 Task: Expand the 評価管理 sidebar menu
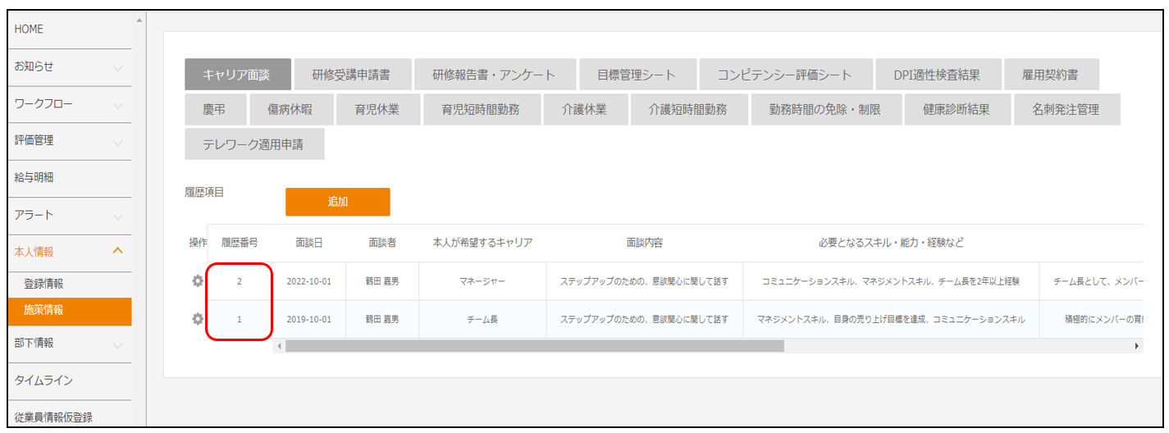117,142
